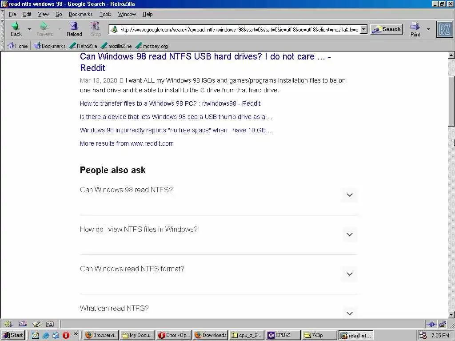The image size is (455, 341).
Task: Click the task scheduler tray icon
Action: (423, 336)
